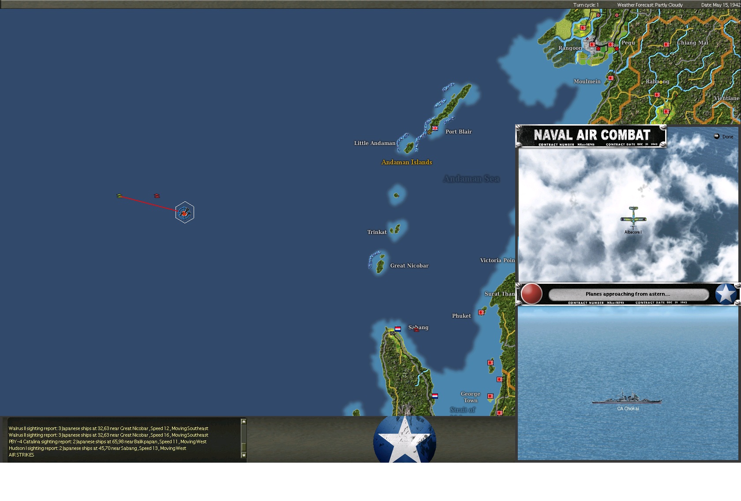Click the 'Trinkat' island label
This screenshot has width=741, height=501.
pos(377,232)
